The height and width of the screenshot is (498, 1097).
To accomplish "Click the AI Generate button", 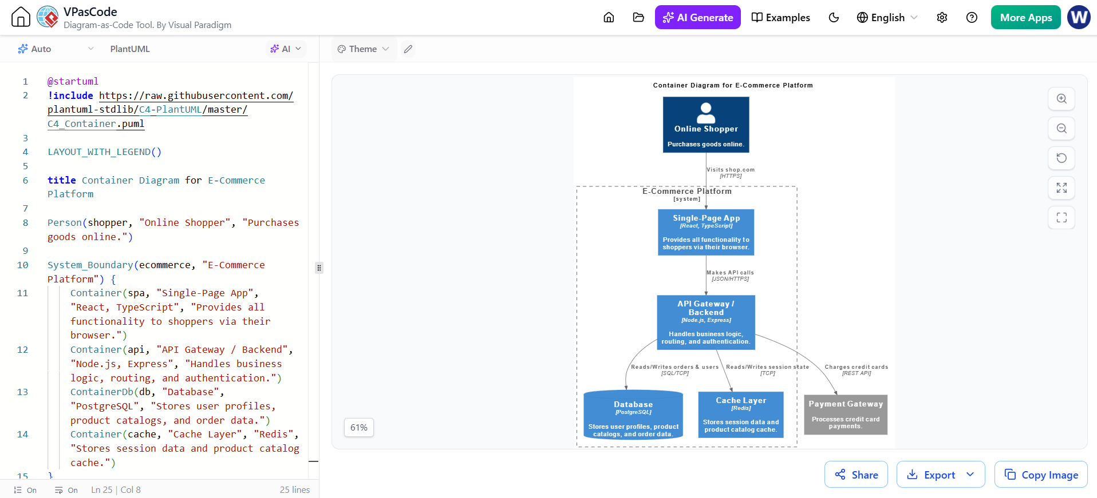I will coord(697,17).
